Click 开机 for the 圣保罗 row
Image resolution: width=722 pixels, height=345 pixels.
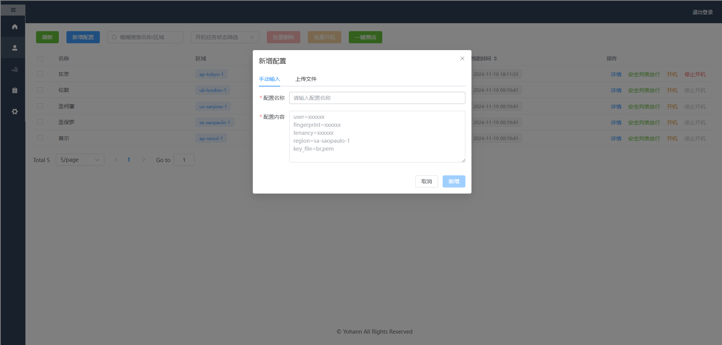pyautogui.click(x=672, y=123)
